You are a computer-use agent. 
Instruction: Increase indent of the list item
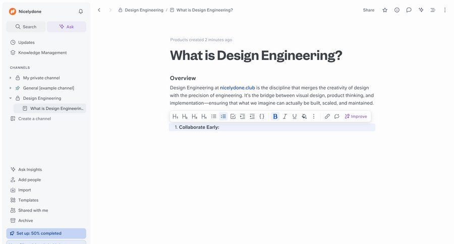[x=243, y=116]
